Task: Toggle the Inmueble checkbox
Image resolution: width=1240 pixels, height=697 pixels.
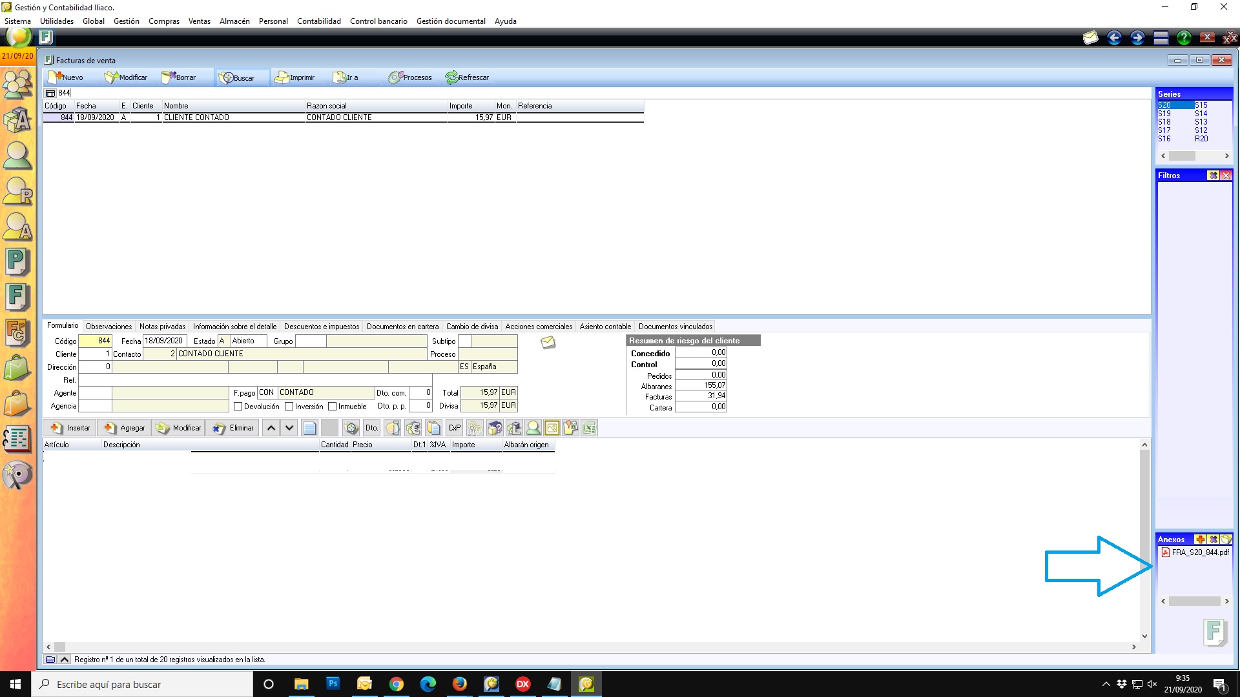Action: point(332,407)
